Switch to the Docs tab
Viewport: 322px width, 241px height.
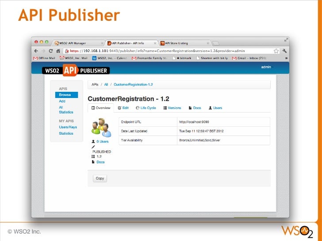point(195,108)
